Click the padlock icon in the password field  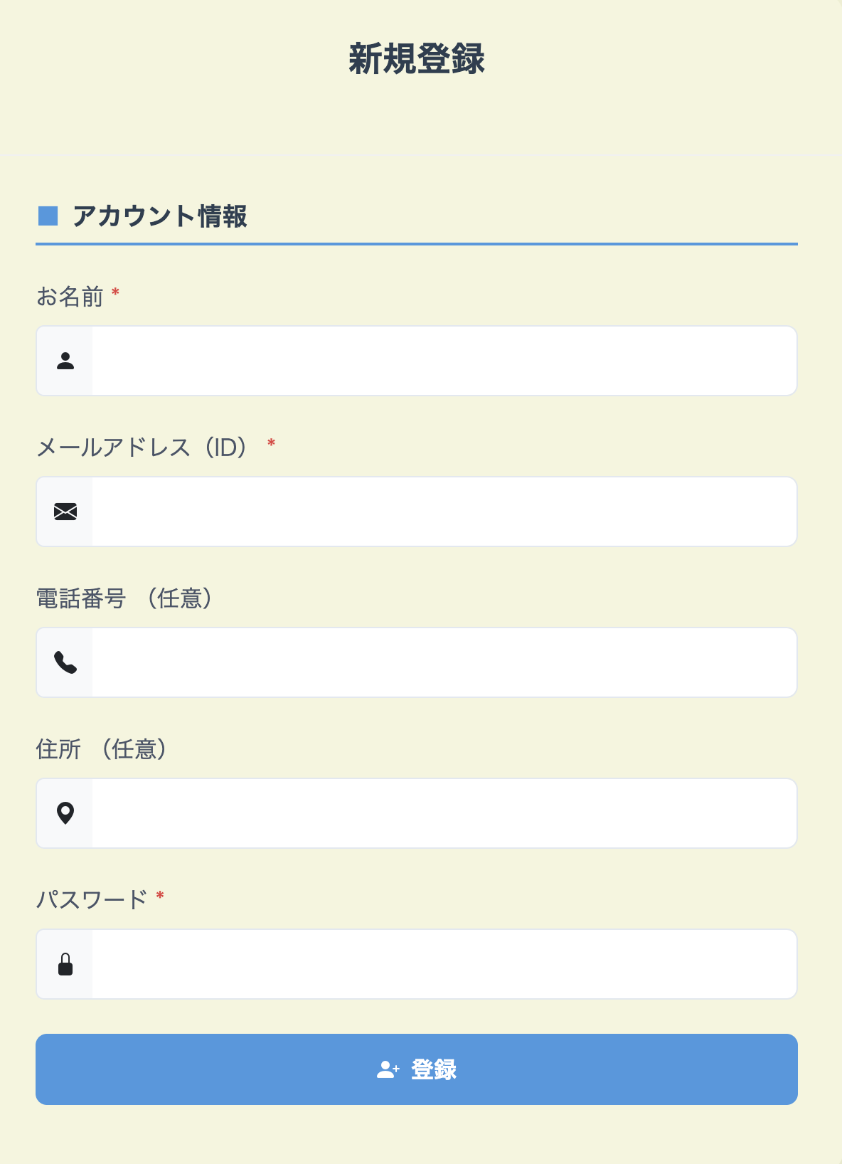click(x=65, y=964)
